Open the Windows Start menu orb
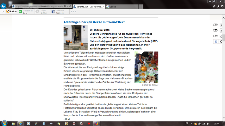The image size is (225, 126). coord(4,123)
